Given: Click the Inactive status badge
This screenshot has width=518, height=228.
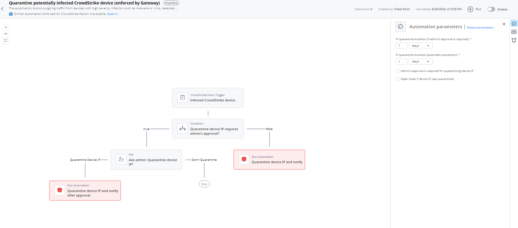Looking at the screenshot, I should point(171,3).
